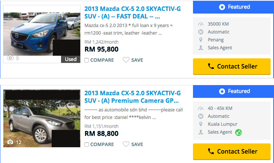Viewport: 274px width, 163px height.
Task: Click odometer icon beside 35000 KM
Action: [201, 24]
